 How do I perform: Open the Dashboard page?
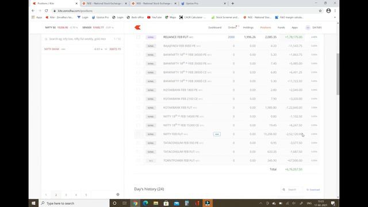point(214,28)
